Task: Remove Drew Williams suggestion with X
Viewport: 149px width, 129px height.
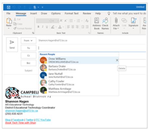Action: 117,60
